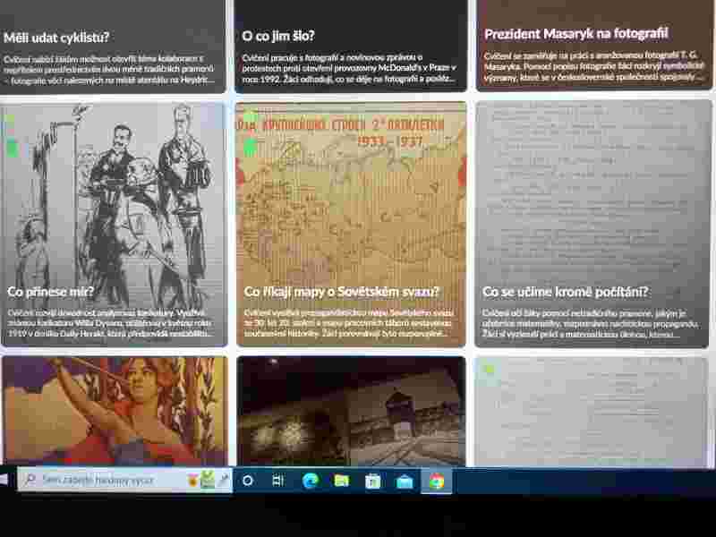Click the Soviet map image dated 1933-1937
The height and width of the screenshot is (537, 716).
coord(351,194)
